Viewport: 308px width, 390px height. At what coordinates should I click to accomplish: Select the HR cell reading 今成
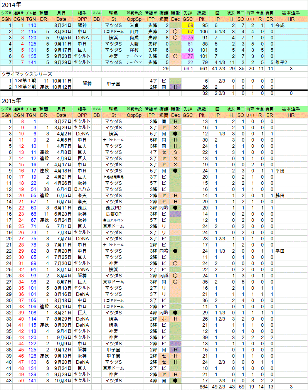tap(291, 25)
